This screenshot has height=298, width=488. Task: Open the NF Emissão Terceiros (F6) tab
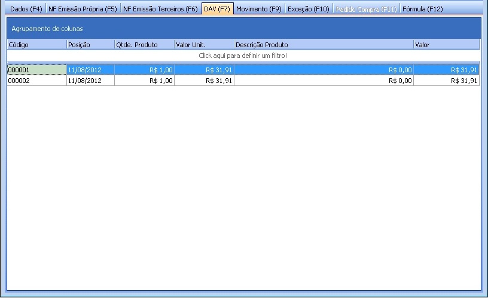click(160, 9)
